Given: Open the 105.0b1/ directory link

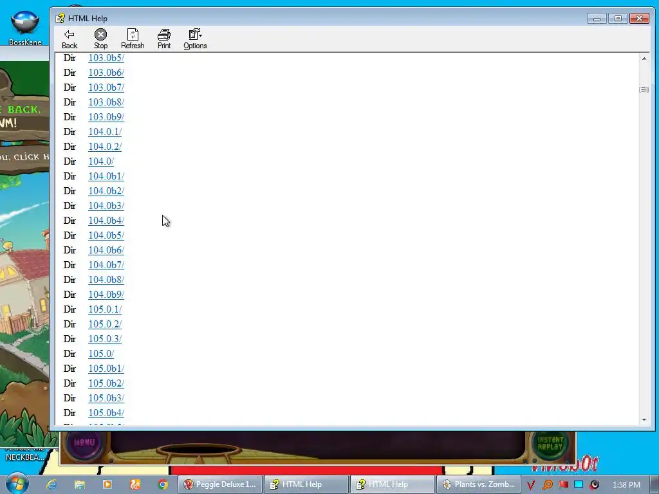Looking at the screenshot, I should pyautogui.click(x=106, y=369).
